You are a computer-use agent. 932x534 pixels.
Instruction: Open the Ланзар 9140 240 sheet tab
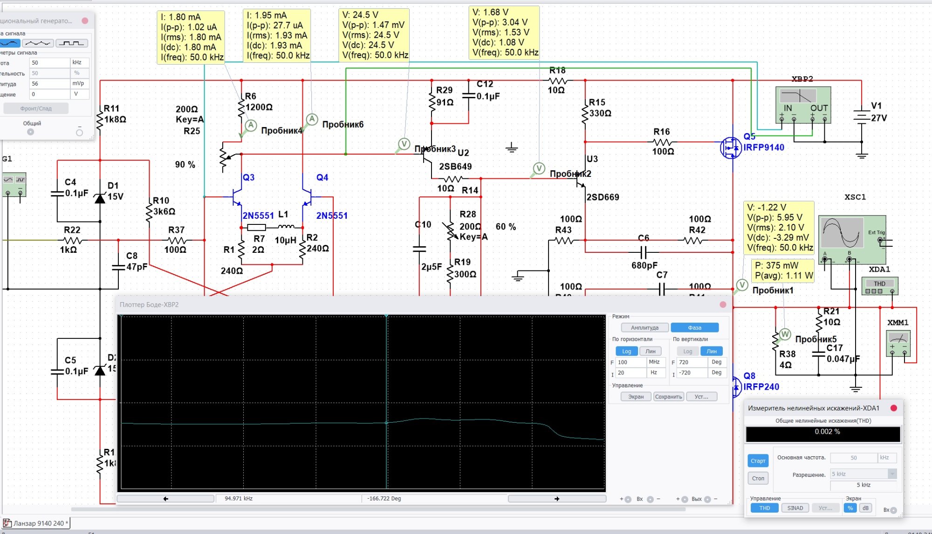[x=36, y=523]
